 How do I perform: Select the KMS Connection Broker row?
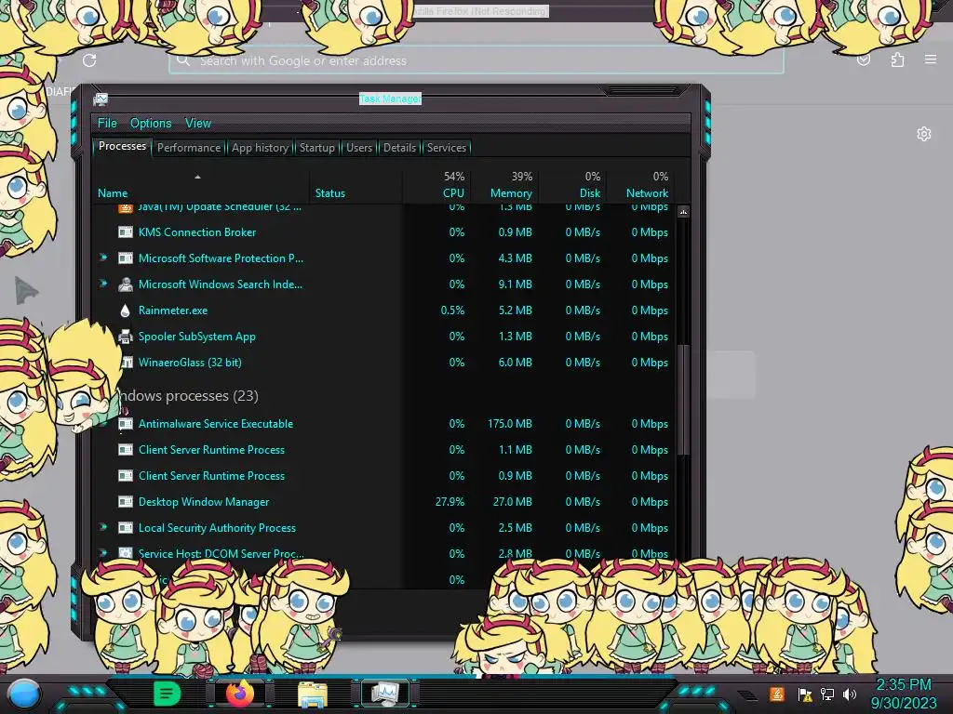coord(383,231)
